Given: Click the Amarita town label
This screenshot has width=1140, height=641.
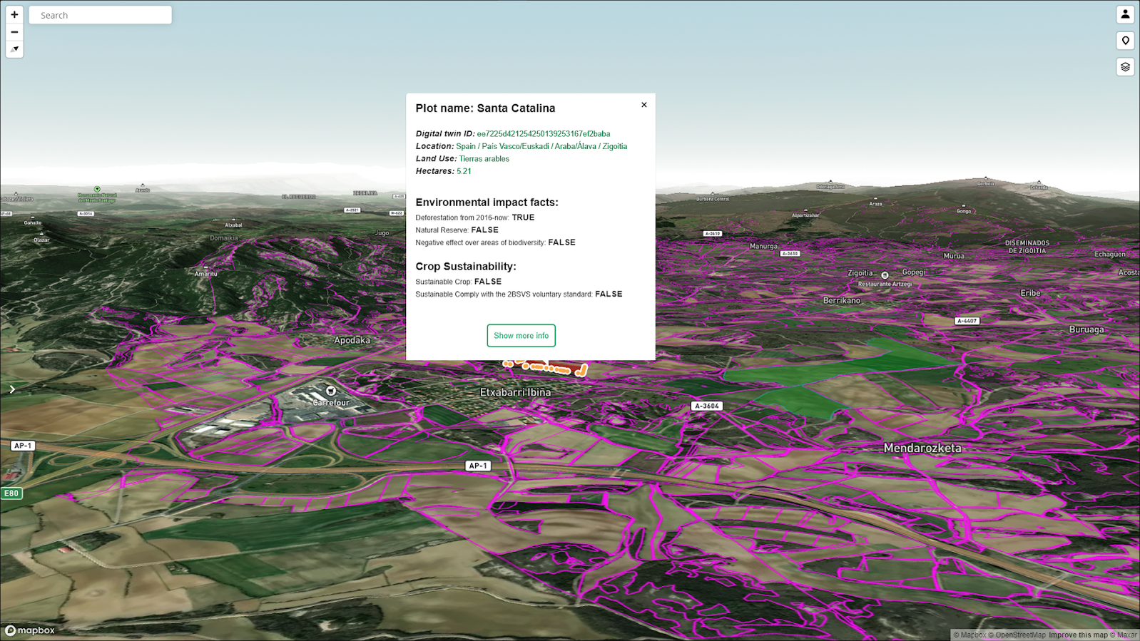Looking at the screenshot, I should (206, 274).
